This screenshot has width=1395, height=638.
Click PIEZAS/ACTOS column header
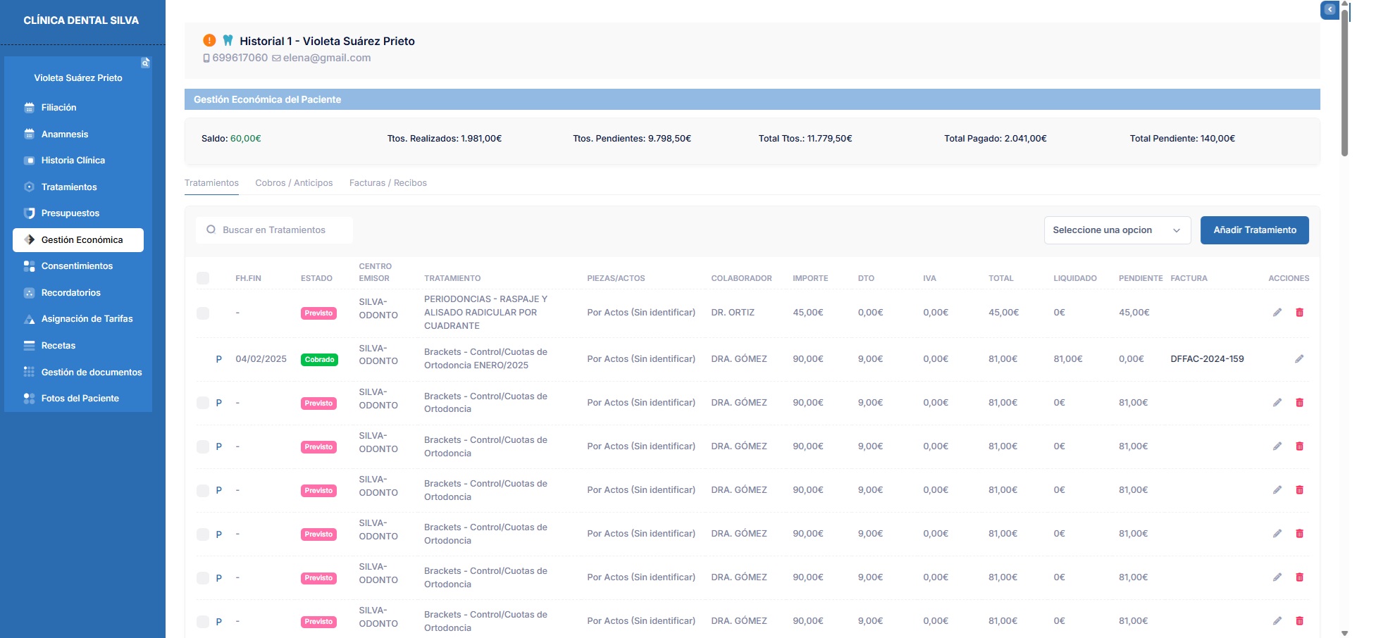(x=616, y=279)
